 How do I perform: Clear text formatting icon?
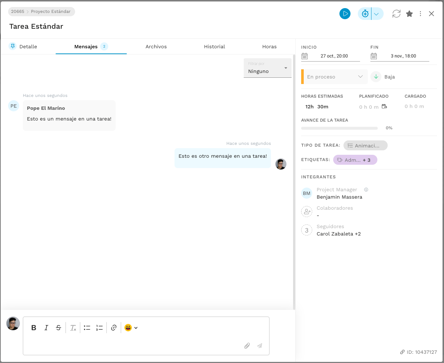tap(73, 328)
